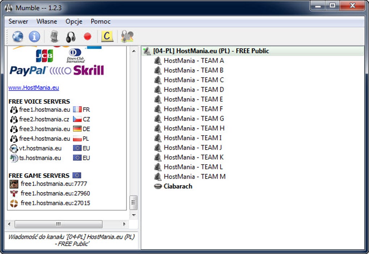Click the TeamSpeak icon beside ts.hostmania.eu

(x=14, y=158)
